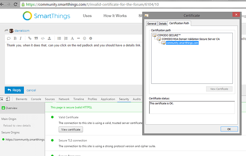246x156 pixels.
Task: Switch to the Console DevTools tab
Action: (36, 99)
